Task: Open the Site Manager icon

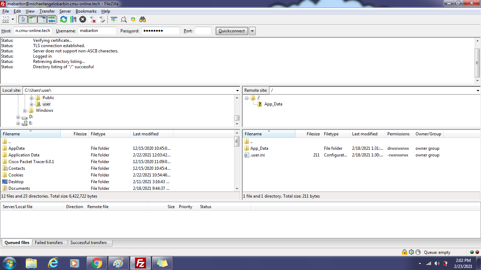Action: (x=5, y=19)
